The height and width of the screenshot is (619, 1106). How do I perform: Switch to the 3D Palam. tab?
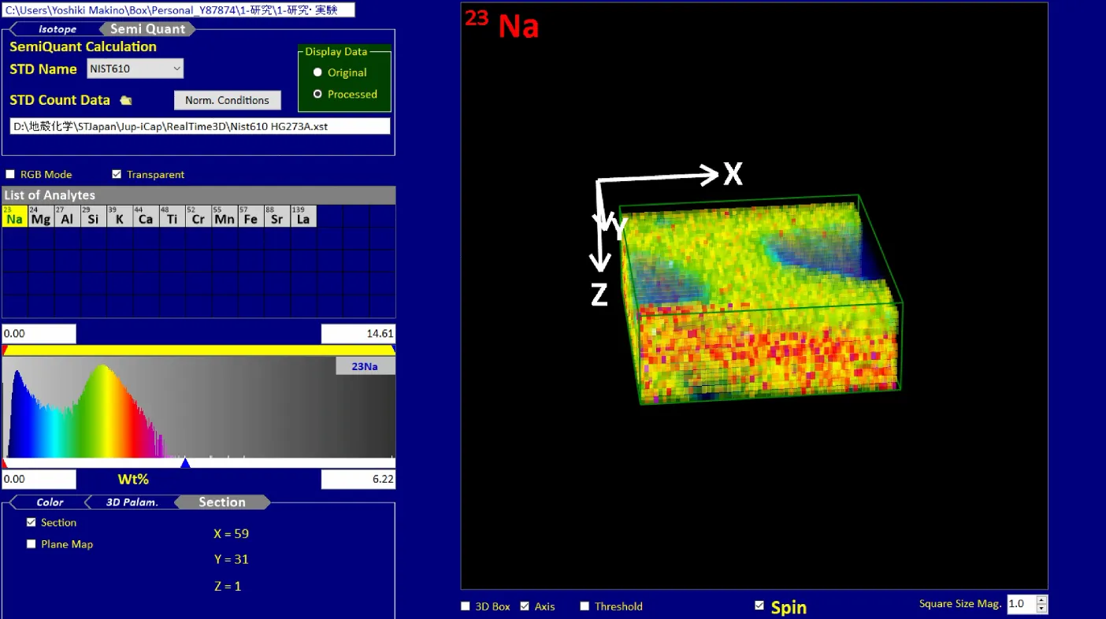pos(132,502)
